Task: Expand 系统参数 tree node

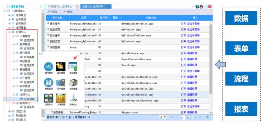Action: (x=10, y=116)
